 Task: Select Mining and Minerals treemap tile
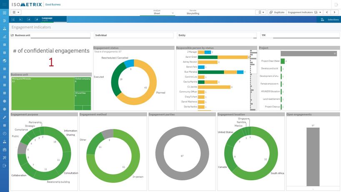[43, 93]
